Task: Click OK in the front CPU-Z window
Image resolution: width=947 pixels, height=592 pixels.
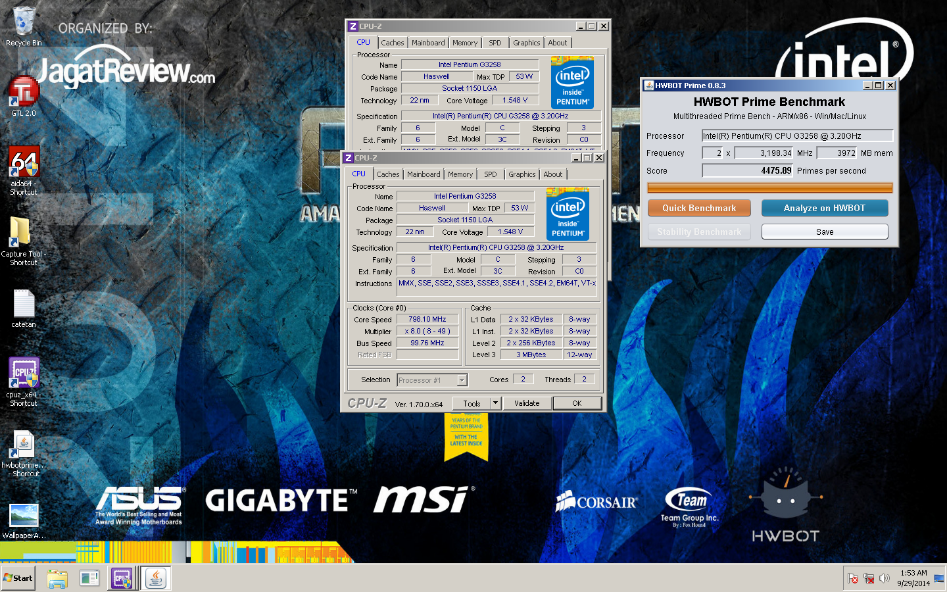Action: [577, 403]
